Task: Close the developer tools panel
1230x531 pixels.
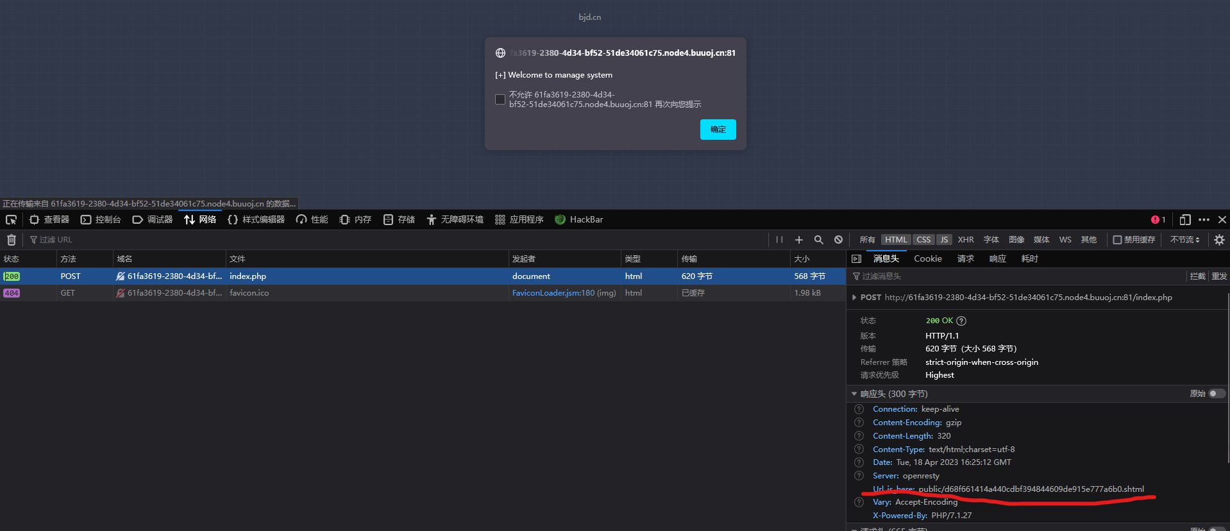Action: (x=1222, y=220)
